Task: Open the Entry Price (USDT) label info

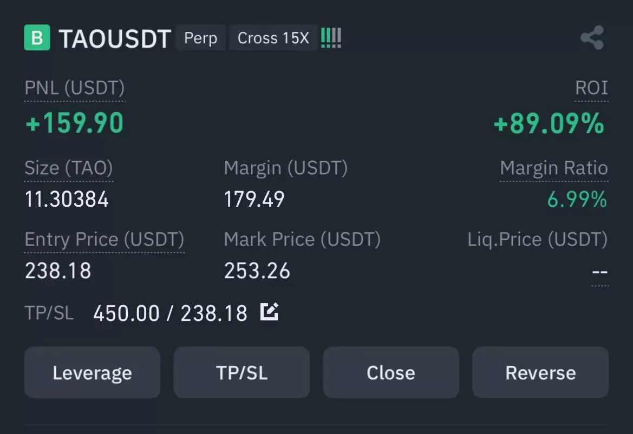Action: pos(104,240)
